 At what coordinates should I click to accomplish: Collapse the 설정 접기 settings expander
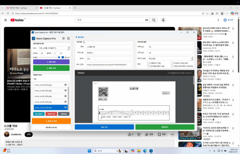tap(80, 37)
